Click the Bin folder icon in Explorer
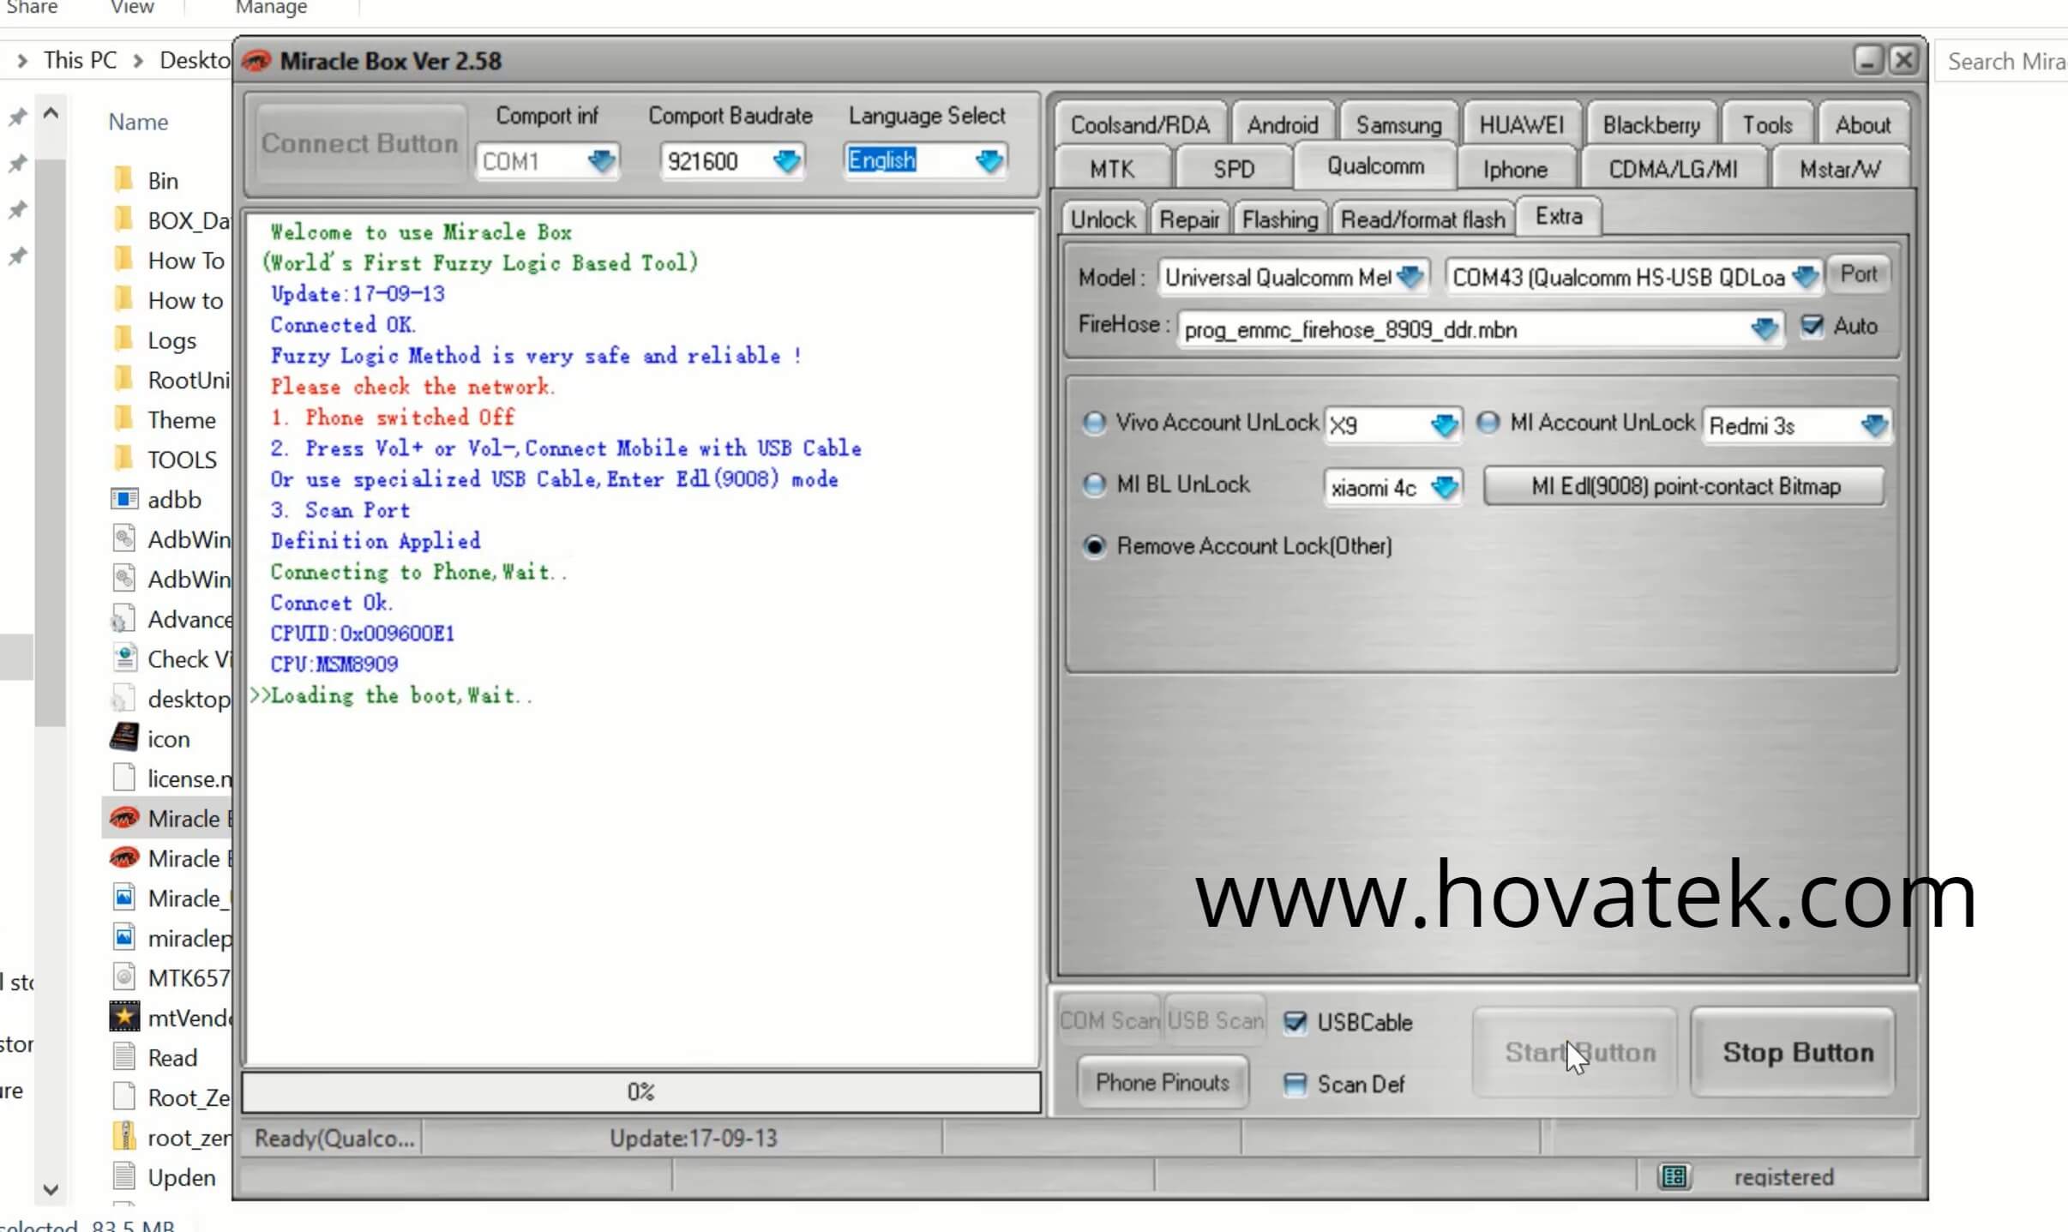Viewport: 2068px width, 1232px height. tap(124, 180)
